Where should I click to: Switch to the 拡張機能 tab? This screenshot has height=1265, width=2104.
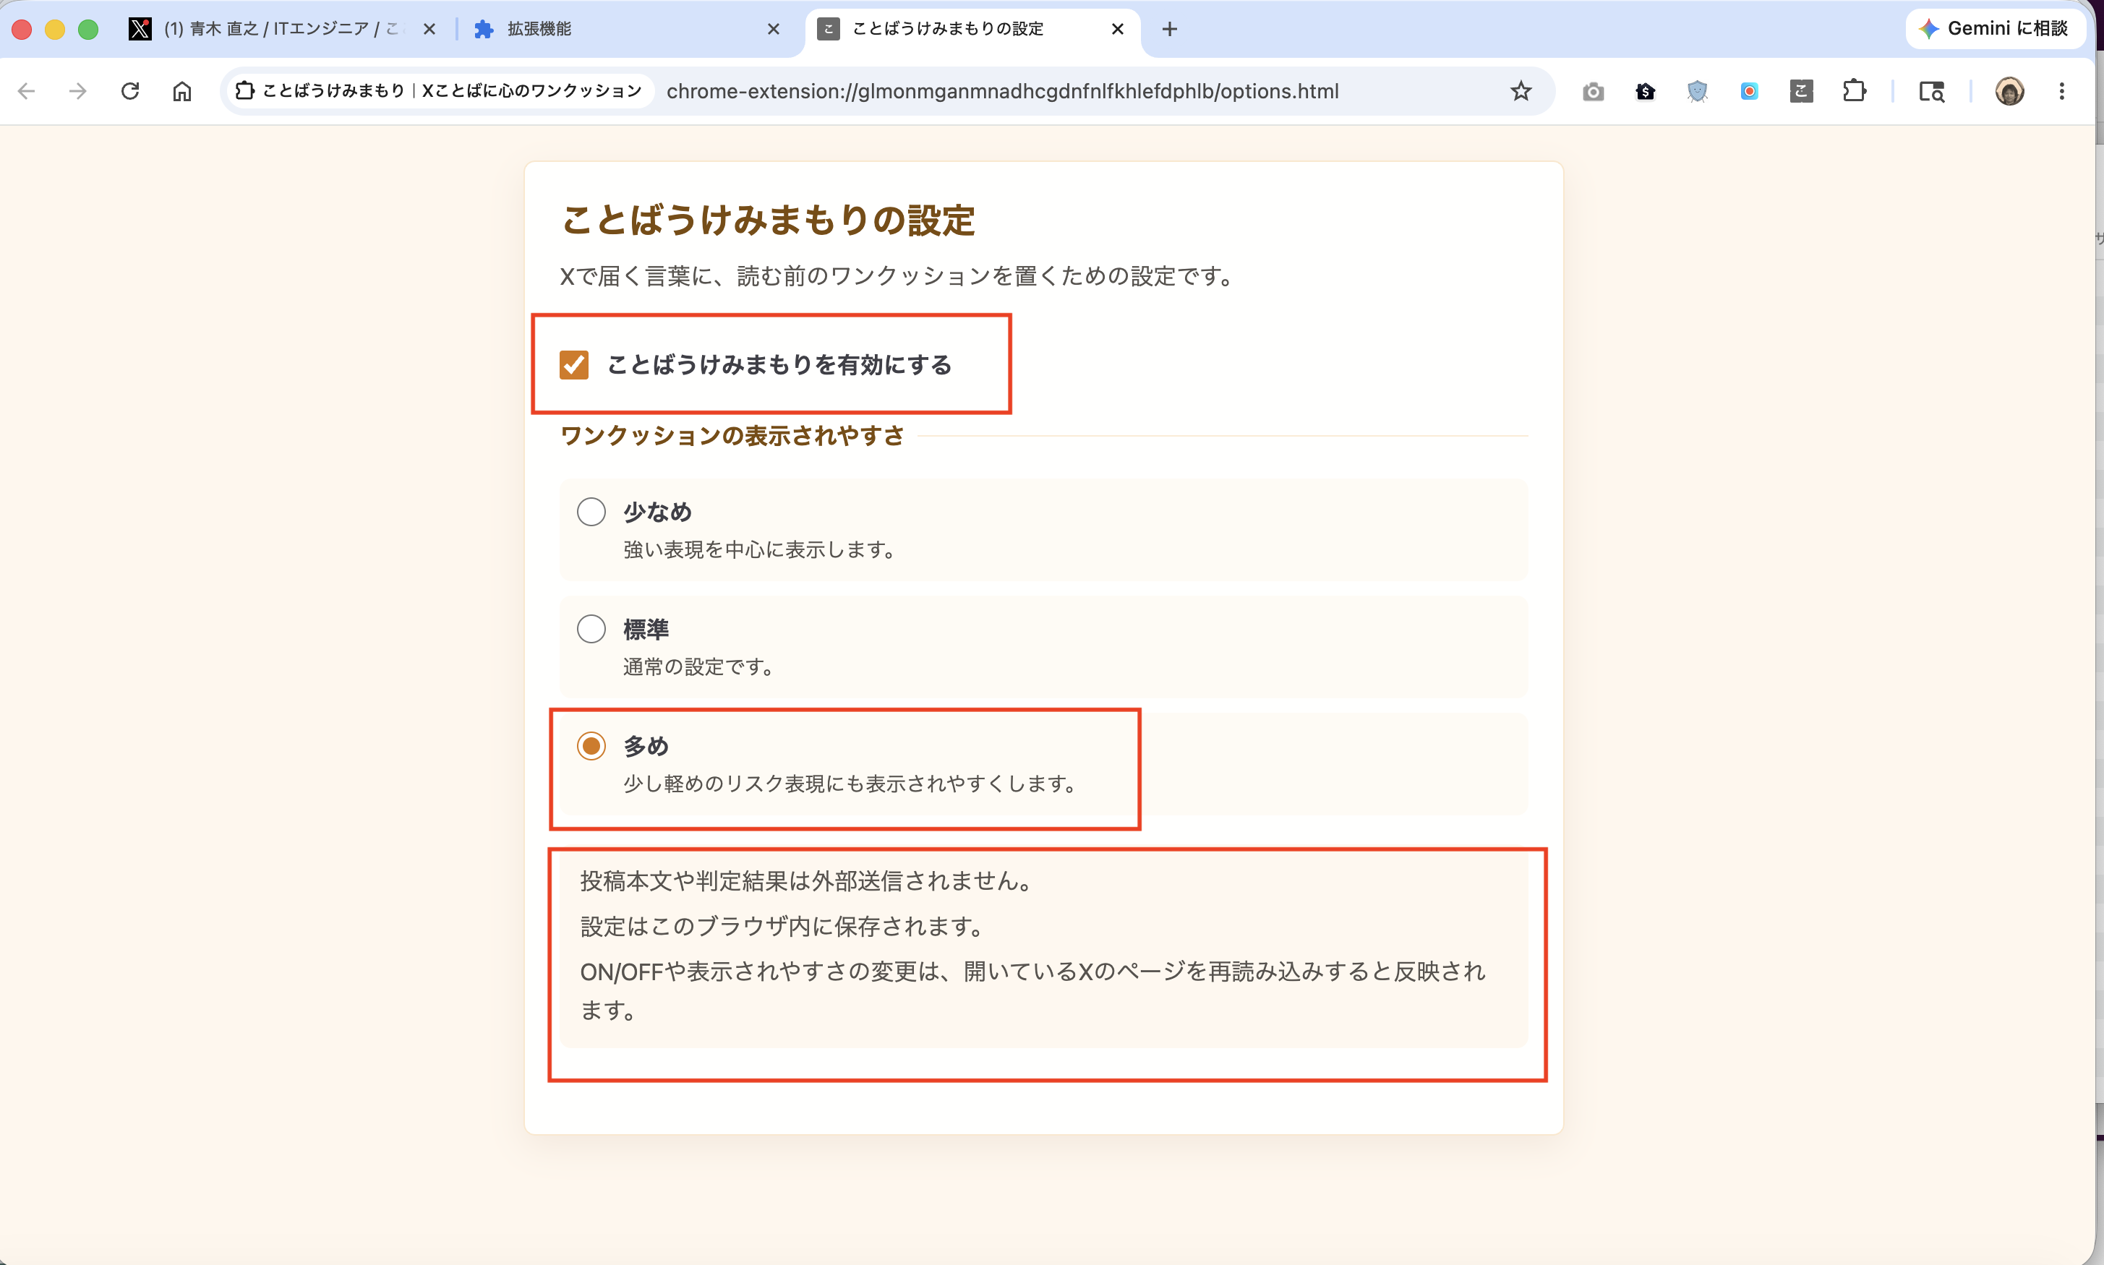[x=627, y=29]
